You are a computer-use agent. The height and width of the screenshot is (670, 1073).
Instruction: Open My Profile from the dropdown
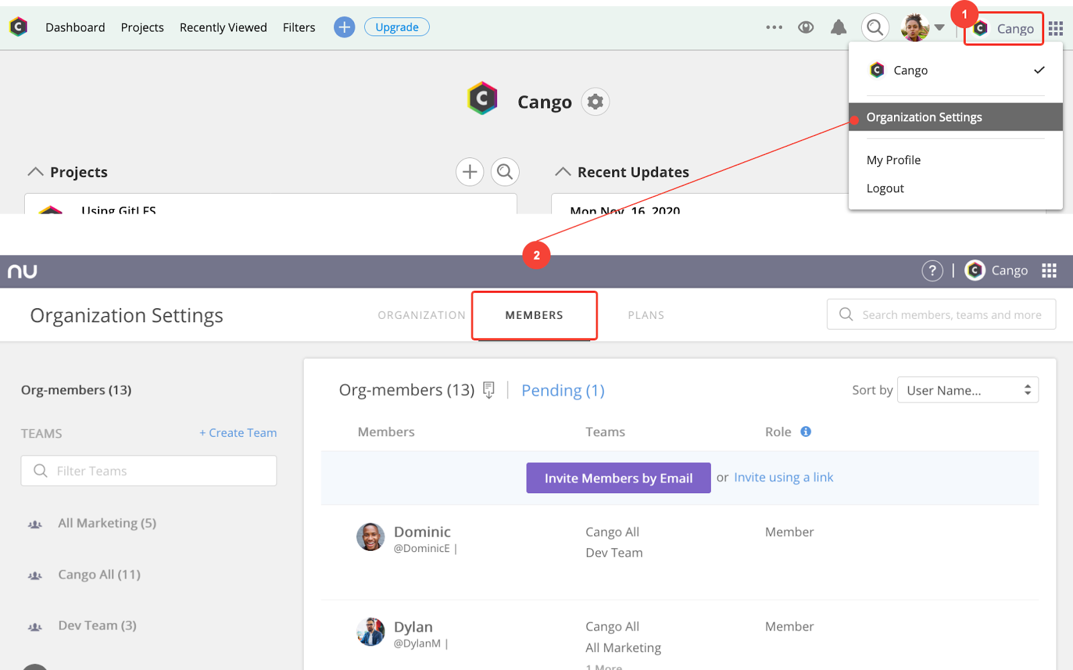coord(893,160)
